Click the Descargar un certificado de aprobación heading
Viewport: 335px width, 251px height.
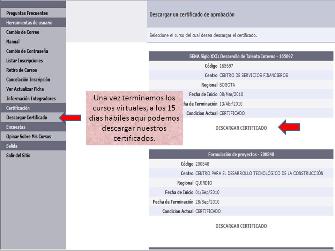pos(192,15)
